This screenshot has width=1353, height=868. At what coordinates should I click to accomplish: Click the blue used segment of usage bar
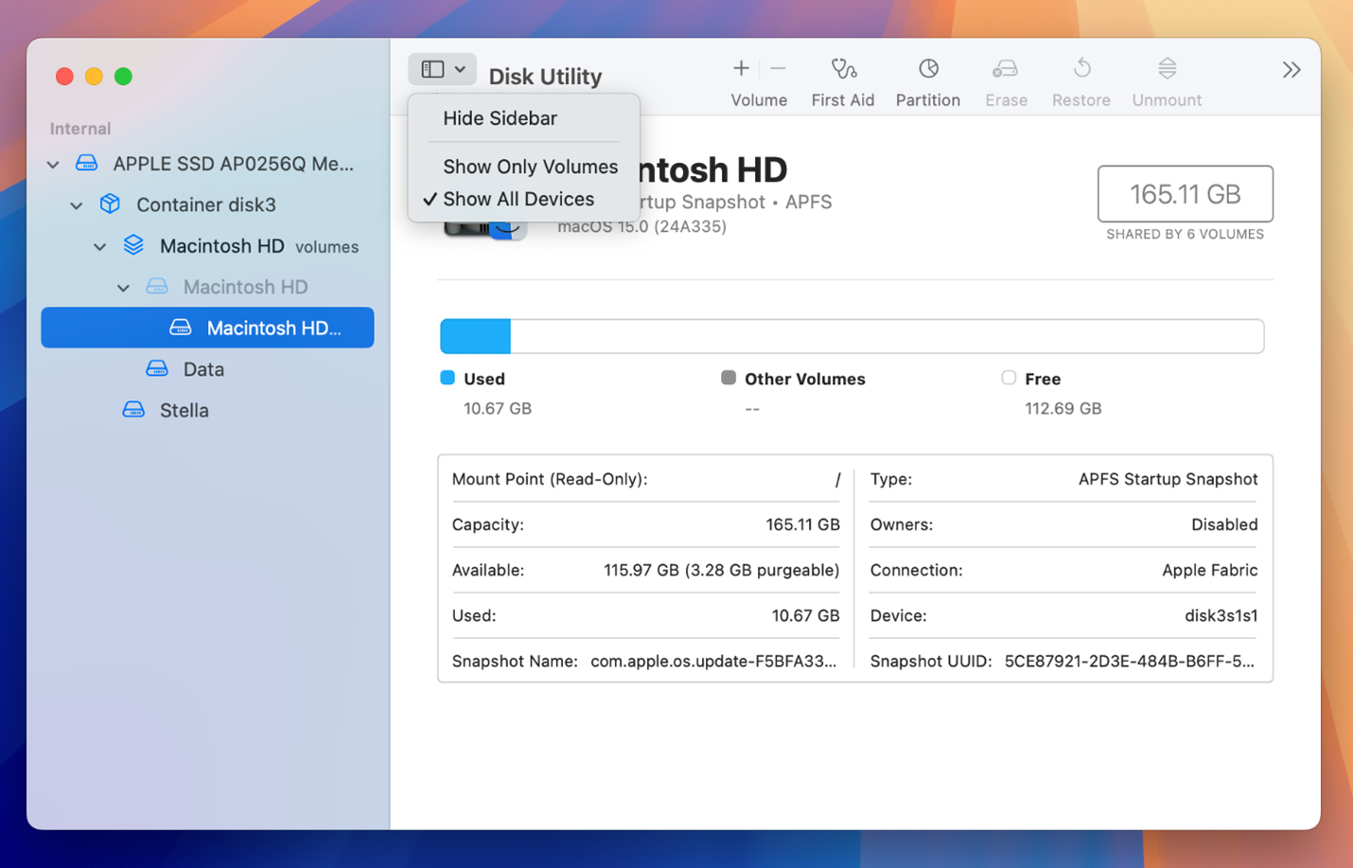click(476, 336)
